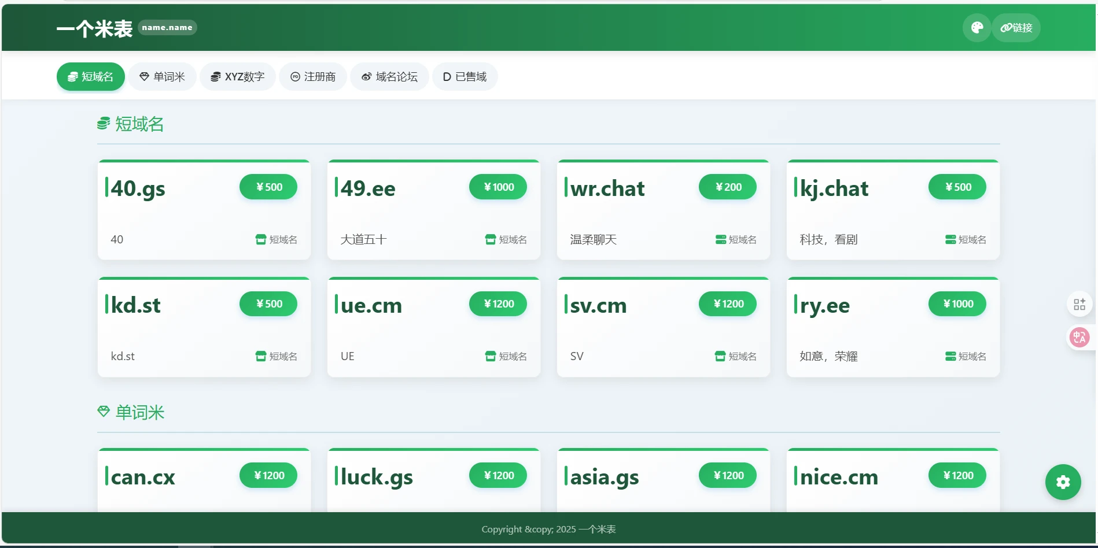View the 已售域 tab
The width and height of the screenshot is (1098, 548).
[465, 77]
